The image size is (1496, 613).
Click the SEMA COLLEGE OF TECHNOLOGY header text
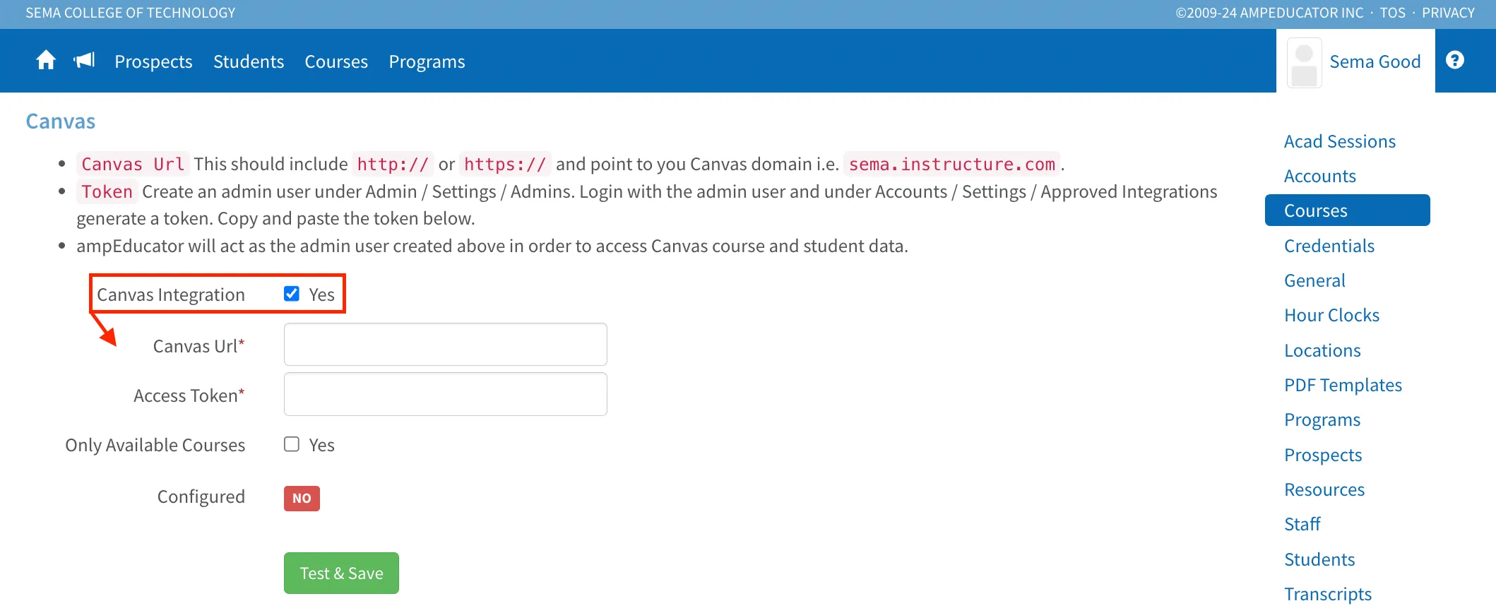[131, 13]
